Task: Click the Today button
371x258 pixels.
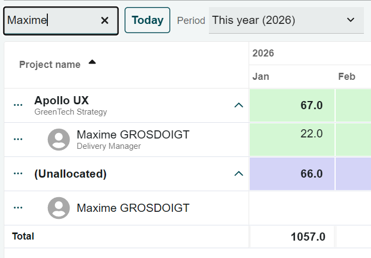Action: (147, 21)
